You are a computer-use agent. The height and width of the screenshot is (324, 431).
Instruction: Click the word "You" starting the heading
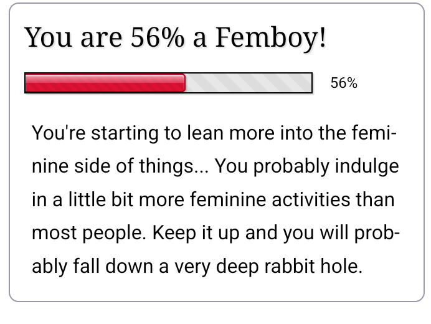point(47,39)
